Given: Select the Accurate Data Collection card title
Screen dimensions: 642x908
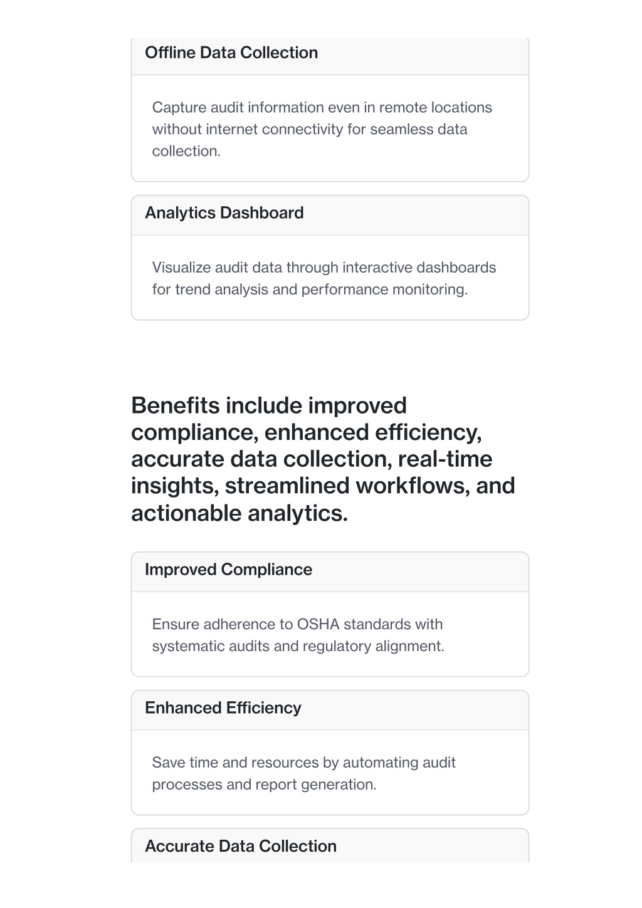Looking at the screenshot, I should click(x=241, y=846).
